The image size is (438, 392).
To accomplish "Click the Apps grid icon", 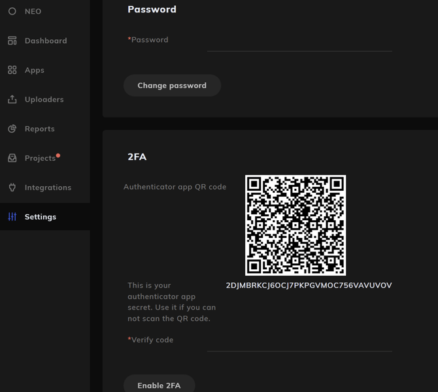I will [x=12, y=70].
